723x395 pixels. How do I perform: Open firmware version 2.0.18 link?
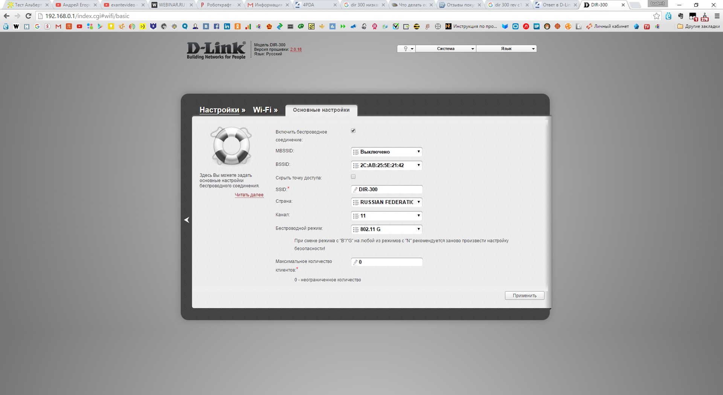pos(296,49)
